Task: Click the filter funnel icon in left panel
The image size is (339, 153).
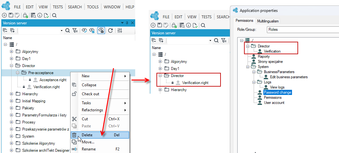Action: (75, 30)
